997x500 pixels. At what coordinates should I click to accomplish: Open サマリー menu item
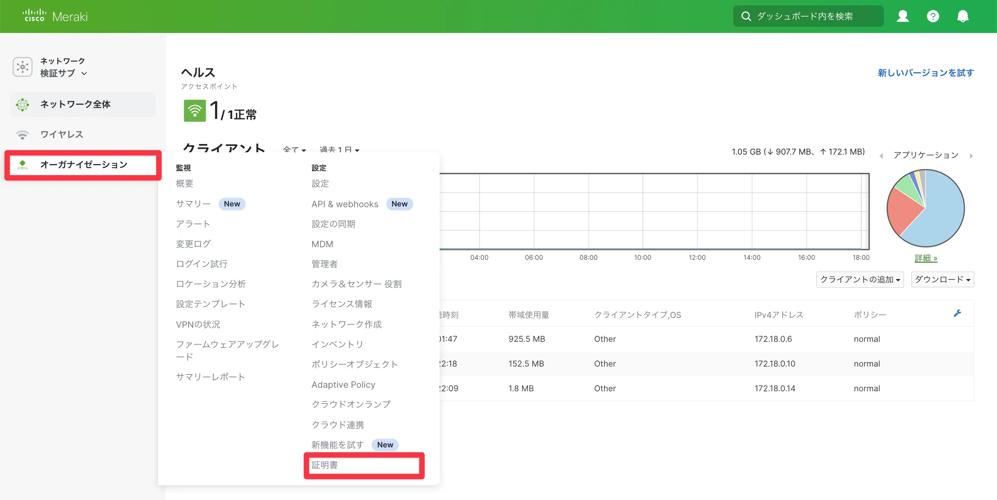193,204
